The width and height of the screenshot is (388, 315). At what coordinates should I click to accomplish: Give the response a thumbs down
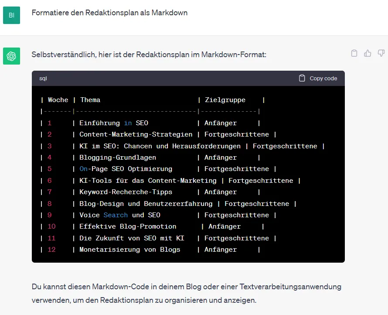(x=381, y=53)
